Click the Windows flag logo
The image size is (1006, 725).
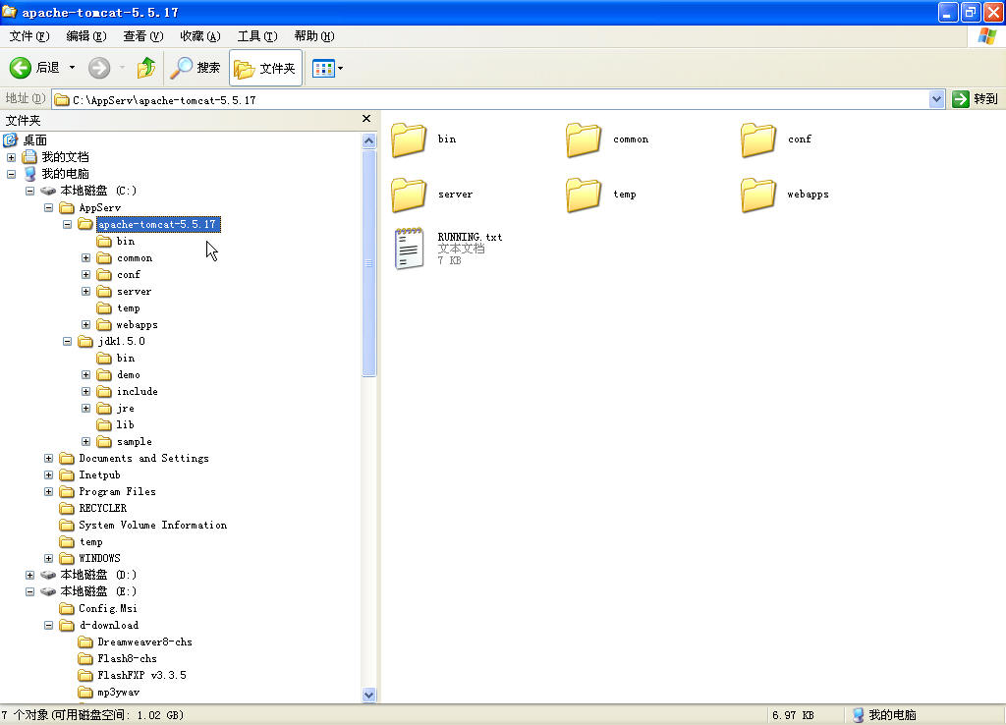986,36
